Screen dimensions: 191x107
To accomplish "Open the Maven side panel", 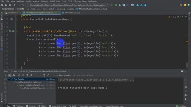I will [x=189, y=16].
